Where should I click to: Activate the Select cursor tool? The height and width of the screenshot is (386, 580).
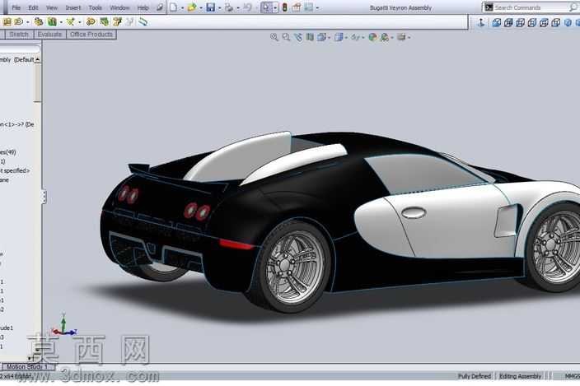click(266, 7)
